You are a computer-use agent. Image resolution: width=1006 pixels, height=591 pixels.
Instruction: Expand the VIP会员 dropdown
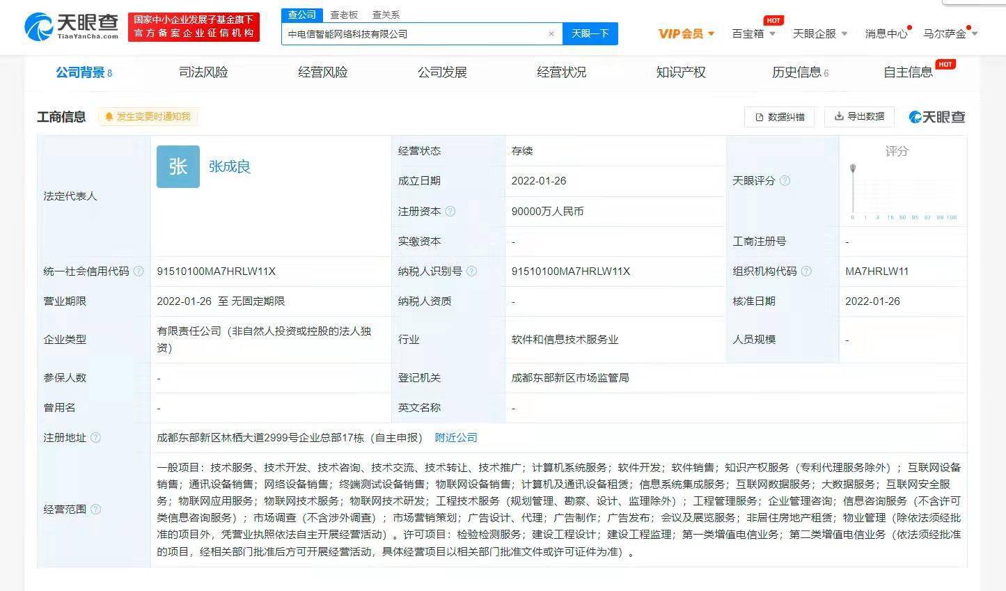pos(686,33)
